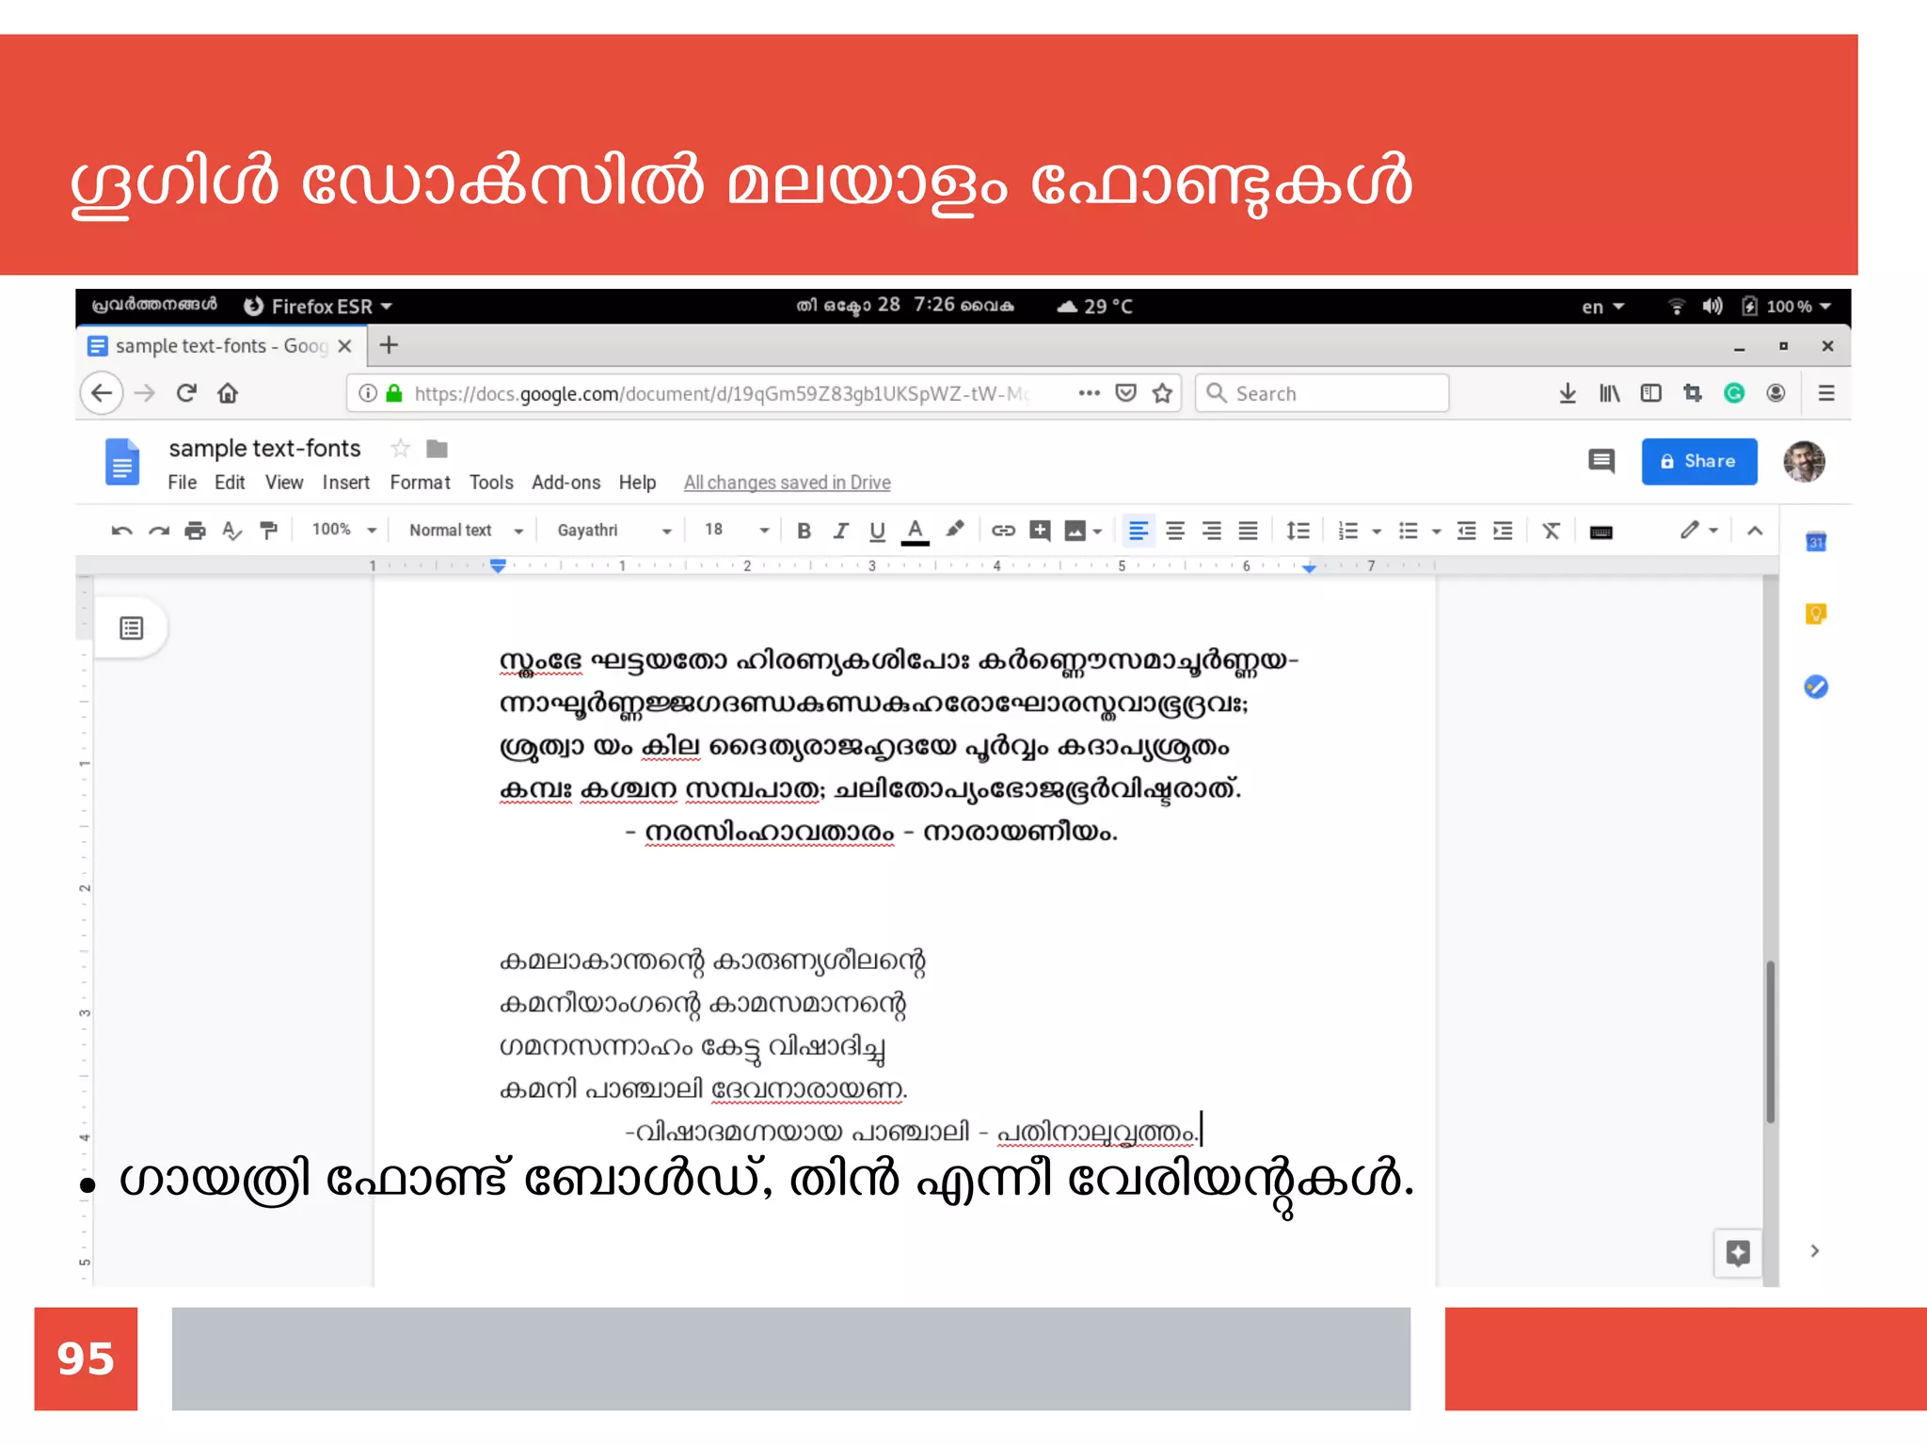The height and width of the screenshot is (1445, 1927).
Task: Select Center align
Action: tap(1175, 531)
